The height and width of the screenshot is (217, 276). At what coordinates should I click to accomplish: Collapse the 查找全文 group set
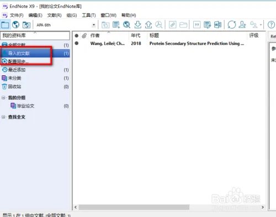point(3,117)
